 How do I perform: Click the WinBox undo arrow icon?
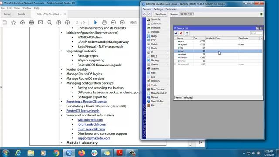(x=144, y=14)
